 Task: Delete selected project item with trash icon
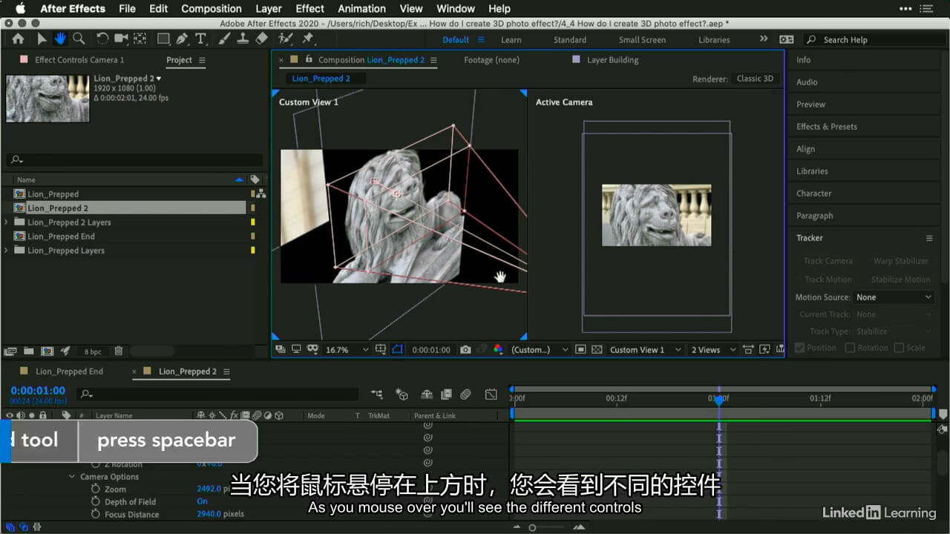coord(118,352)
